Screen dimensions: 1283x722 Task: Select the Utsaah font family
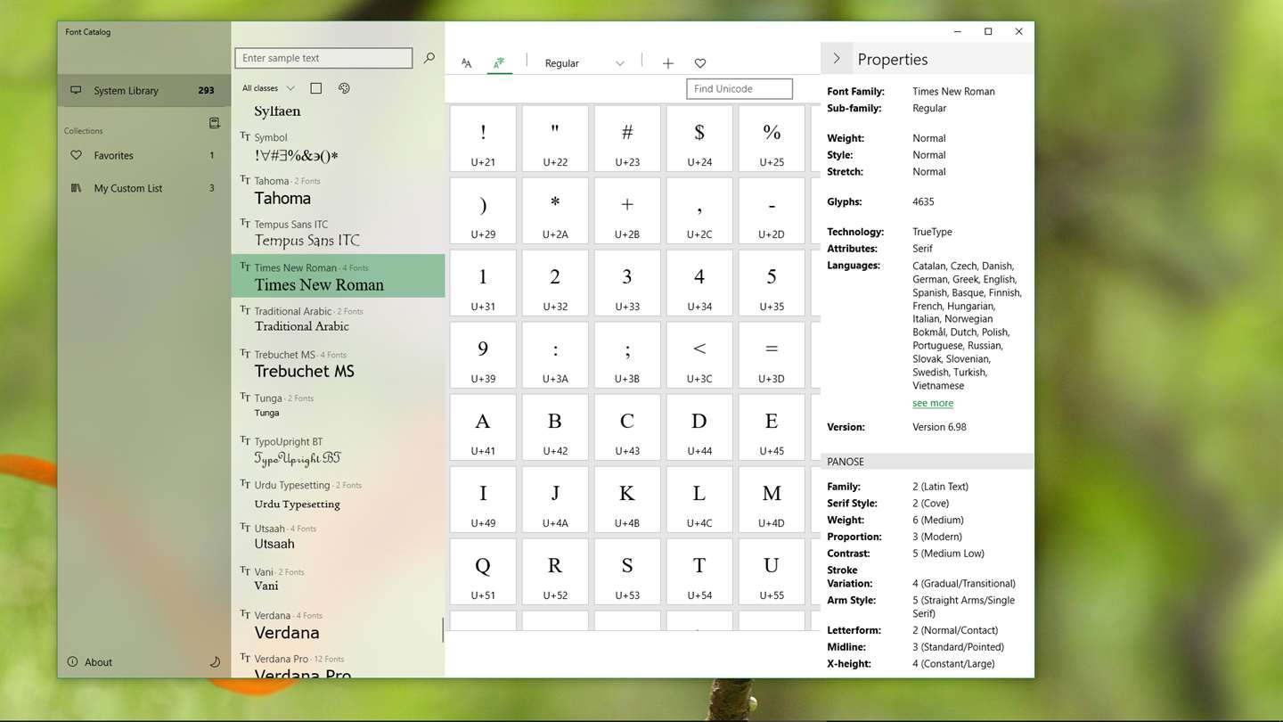339,537
